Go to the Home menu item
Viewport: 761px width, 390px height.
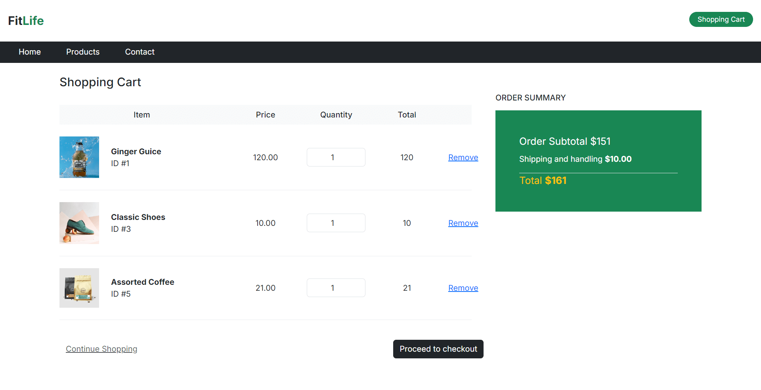point(30,52)
